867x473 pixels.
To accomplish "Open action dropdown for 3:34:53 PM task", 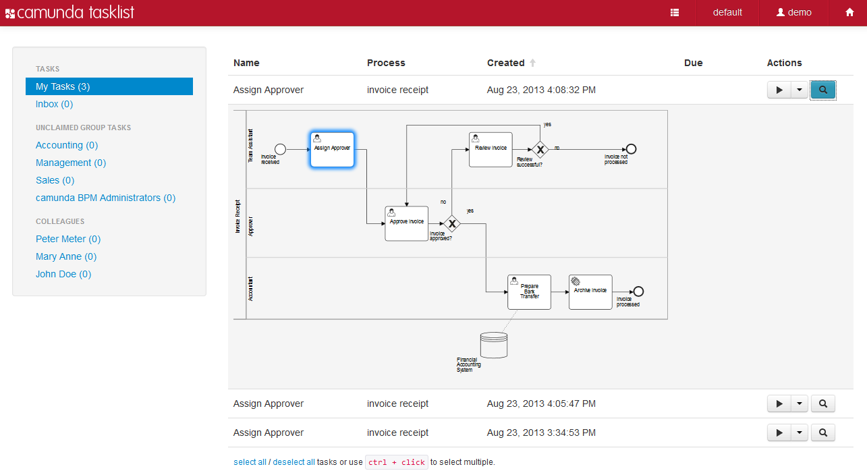I will (x=799, y=433).
